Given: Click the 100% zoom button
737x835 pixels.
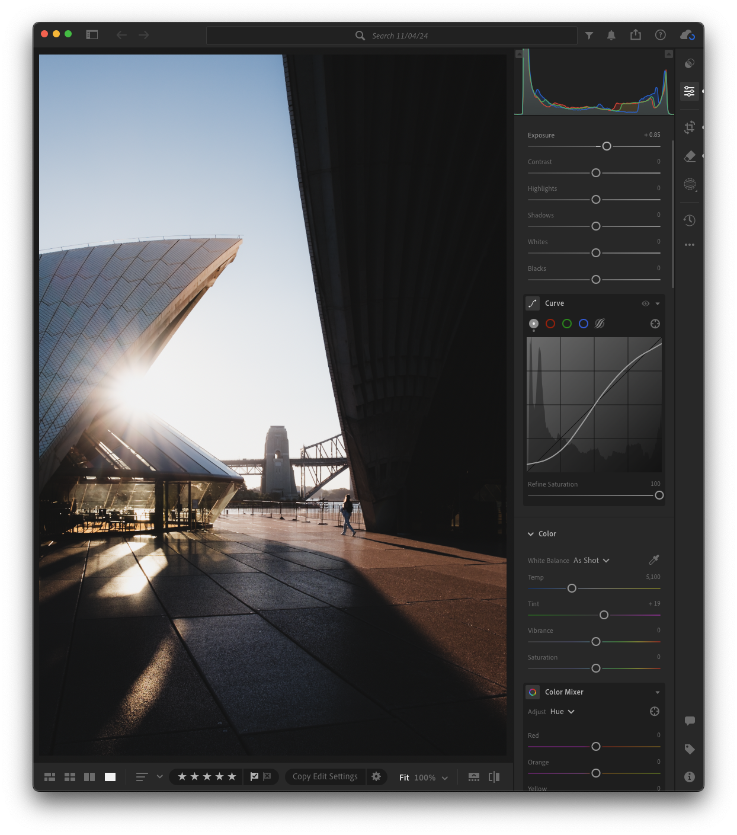Looking at the screenshot, I should (425, 778).
